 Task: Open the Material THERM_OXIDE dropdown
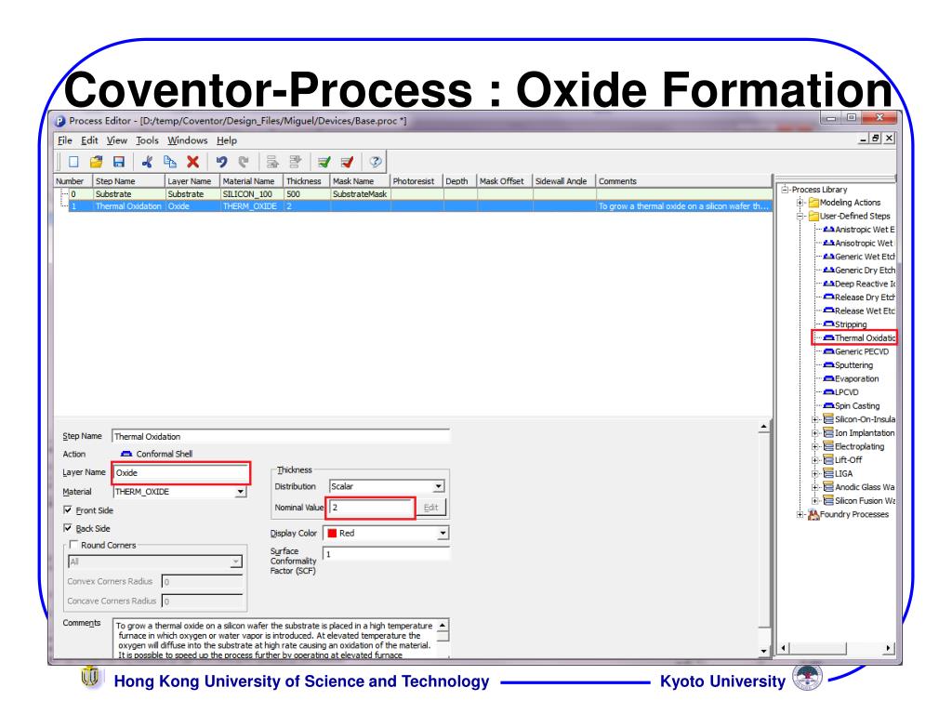(241, 492)
